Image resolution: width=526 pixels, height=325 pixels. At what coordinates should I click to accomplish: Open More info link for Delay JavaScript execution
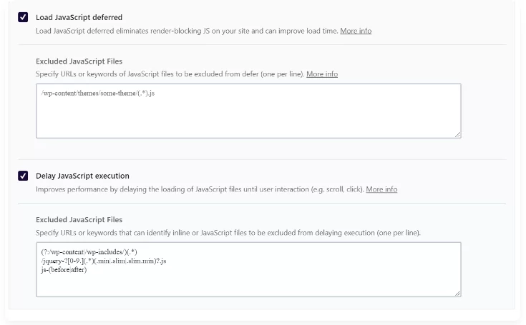[381, 189]
